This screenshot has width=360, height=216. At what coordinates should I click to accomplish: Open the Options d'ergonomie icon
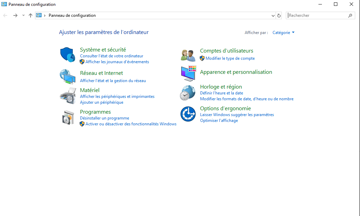(188, 114)
